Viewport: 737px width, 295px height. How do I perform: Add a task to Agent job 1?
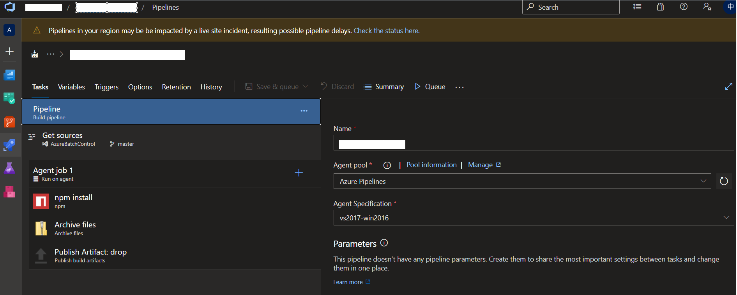(299, 173)
